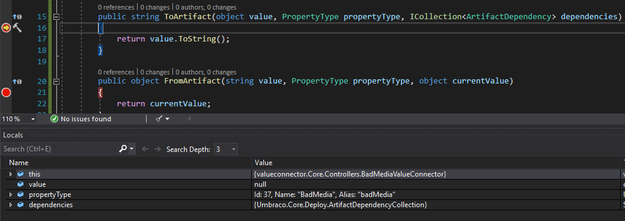Collapse the ToArtifact method outline at line 15

coord(56,17)
